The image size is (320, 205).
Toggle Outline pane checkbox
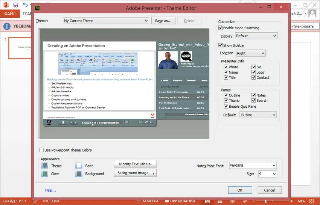tap(226, 95)
